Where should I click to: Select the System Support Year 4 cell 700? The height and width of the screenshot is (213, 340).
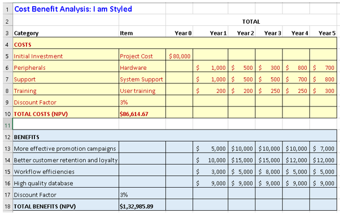coord(296,79)
